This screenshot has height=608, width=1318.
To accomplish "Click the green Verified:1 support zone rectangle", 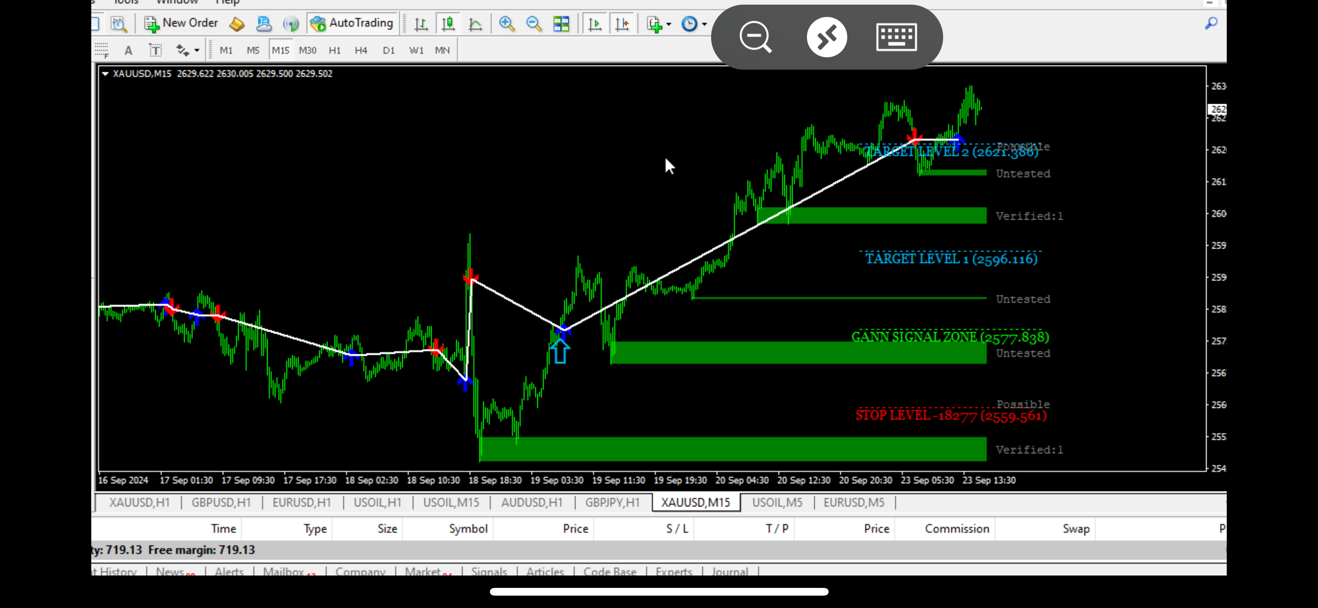I will coord(732,449).
